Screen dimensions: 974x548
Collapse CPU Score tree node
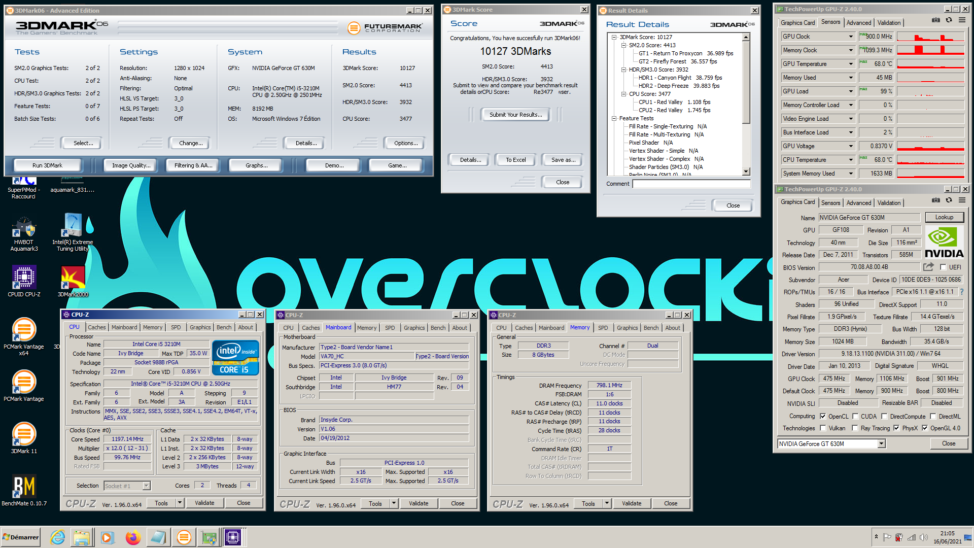click(x=623, y=94)
